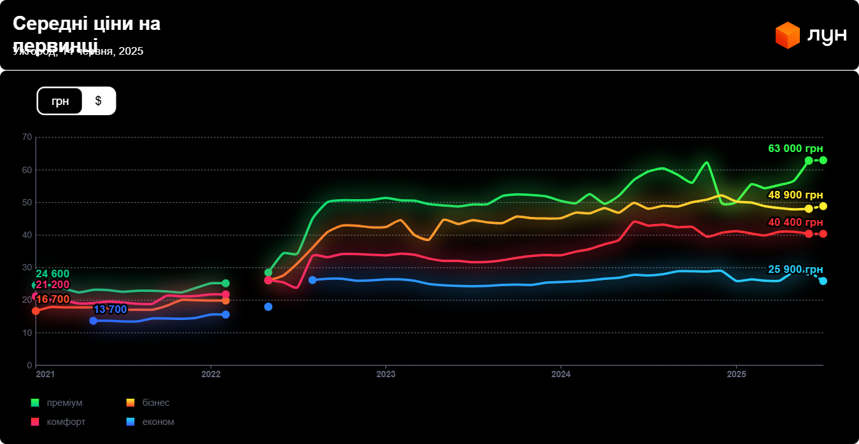Click the red комфорт legend square
This screenshot has height=444, width=859.
pos(35,422)
